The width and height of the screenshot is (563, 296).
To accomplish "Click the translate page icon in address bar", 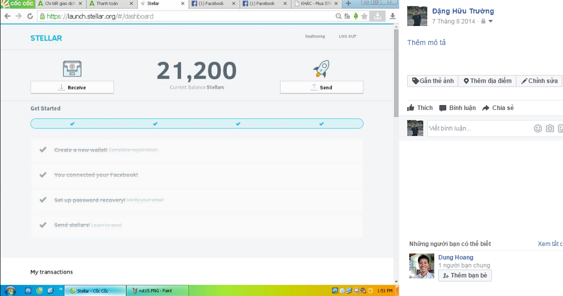I will [347, 16].
